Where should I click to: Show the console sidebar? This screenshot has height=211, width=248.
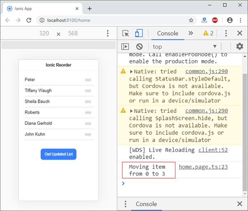pyautogui.click(x=125, y=47)
